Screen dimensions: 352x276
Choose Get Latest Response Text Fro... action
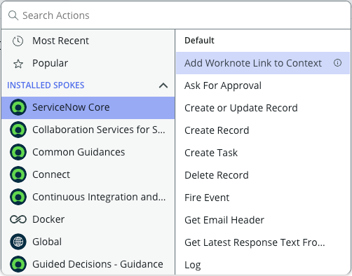263,242
